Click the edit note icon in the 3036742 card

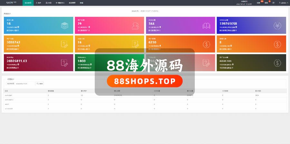pos(64,44)
